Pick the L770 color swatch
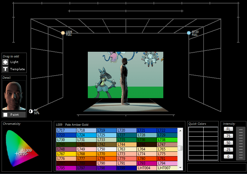Screen dimensions: 247x174 [x=106, y=154]
